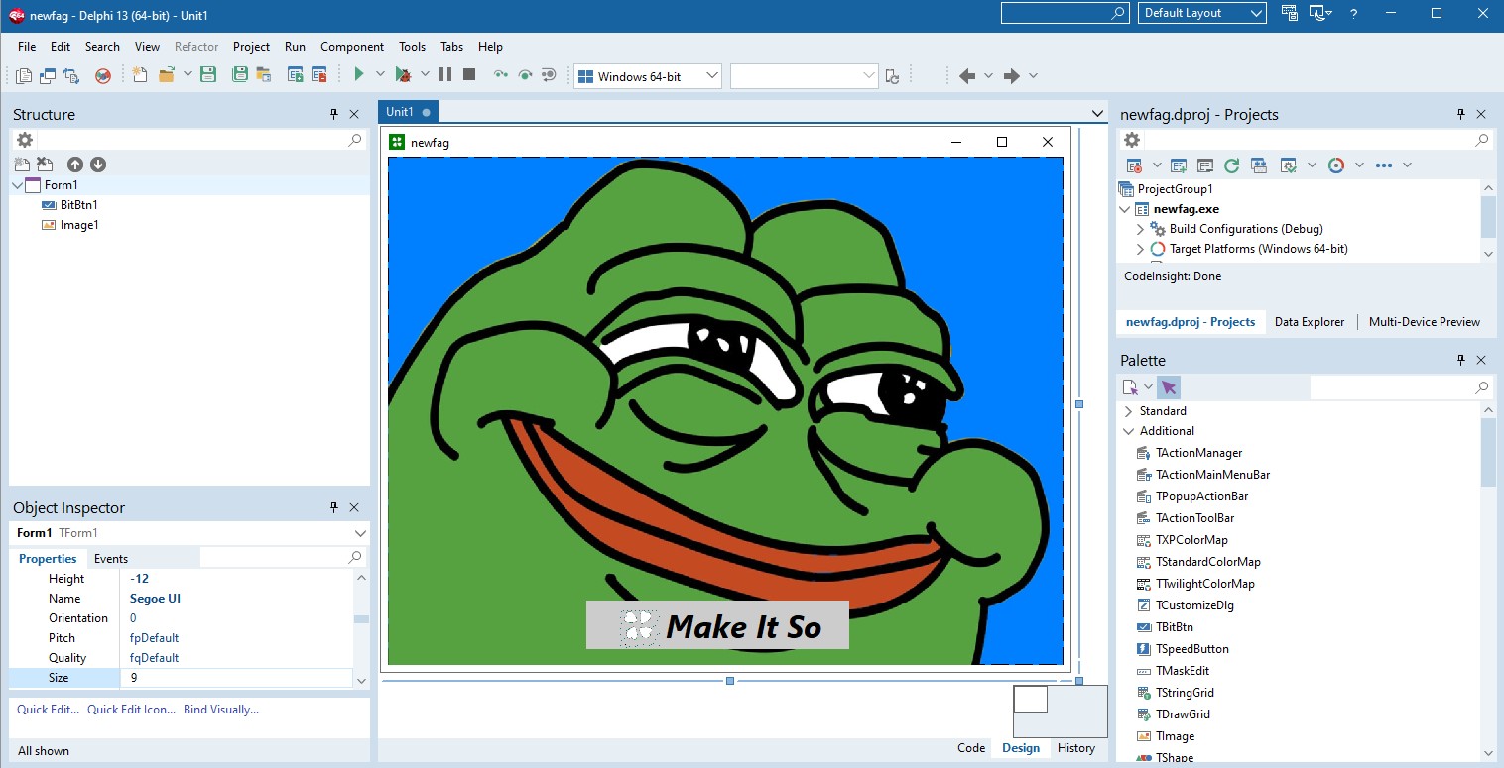Image resolution: width=1504 pixels, height=768 pixels.
Task: Click the Quick Edit... link
Action: tap(49, 710)
